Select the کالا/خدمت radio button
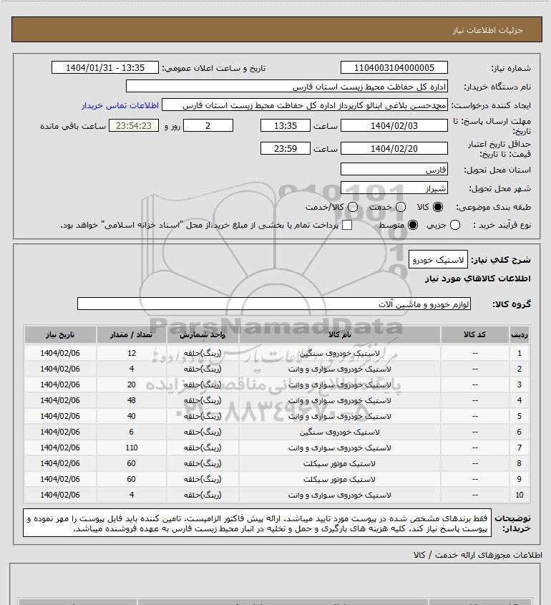 click(352, 207)
